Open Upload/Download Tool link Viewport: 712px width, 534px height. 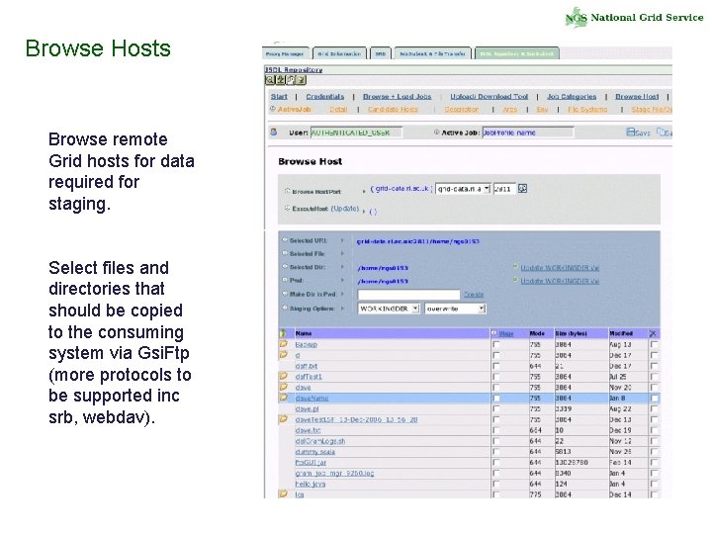[x=489, y=96]
